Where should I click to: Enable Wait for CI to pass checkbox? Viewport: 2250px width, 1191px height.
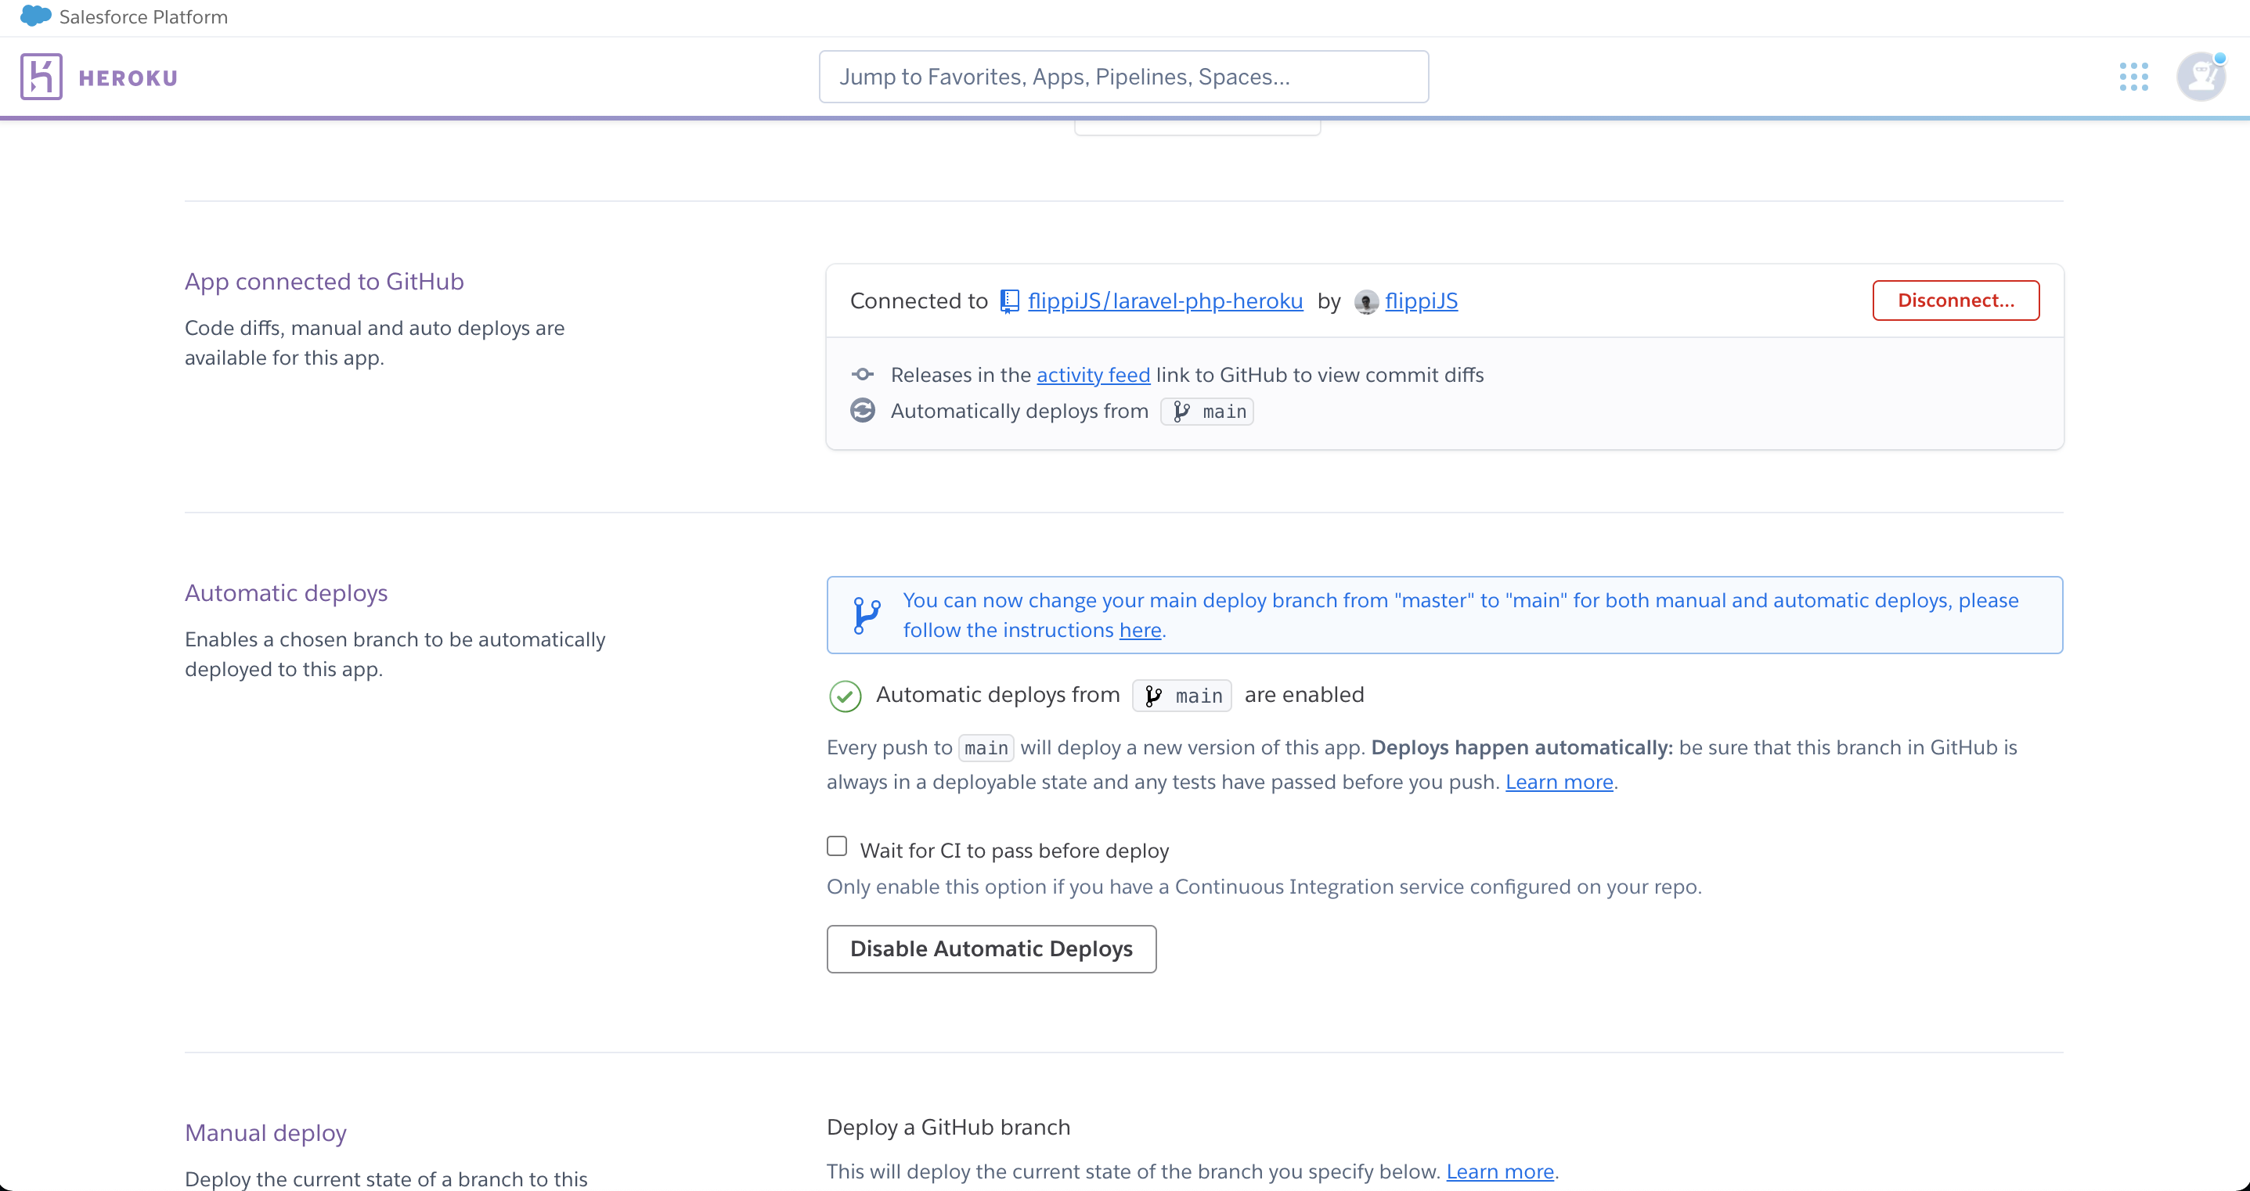tap(837, 846)
